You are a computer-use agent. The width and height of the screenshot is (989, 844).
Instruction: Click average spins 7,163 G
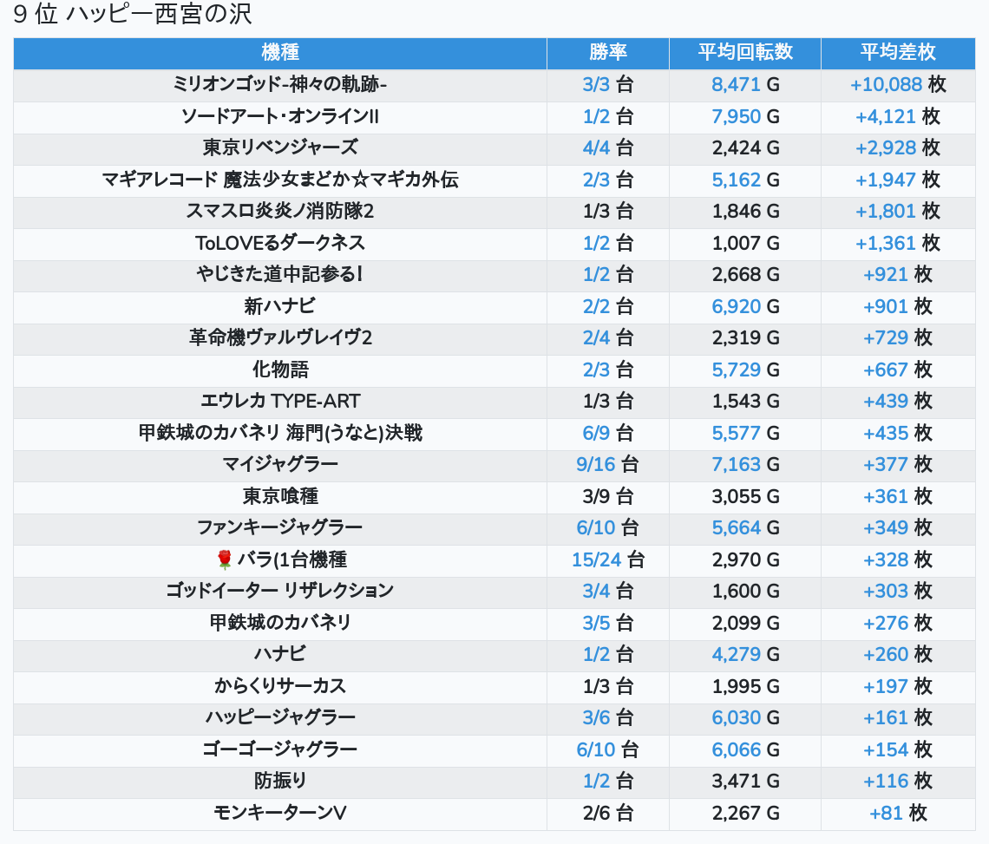[x=745, y=464]
